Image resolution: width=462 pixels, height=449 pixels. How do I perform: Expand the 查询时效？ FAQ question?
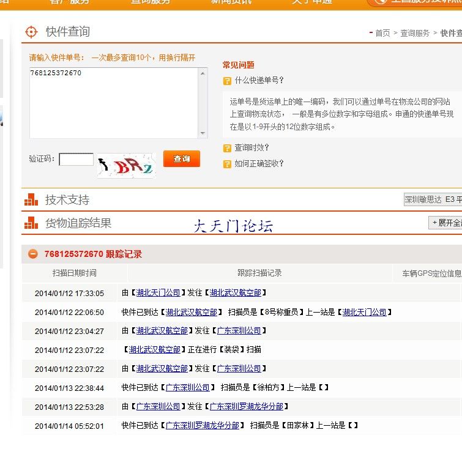coord(251,148)
